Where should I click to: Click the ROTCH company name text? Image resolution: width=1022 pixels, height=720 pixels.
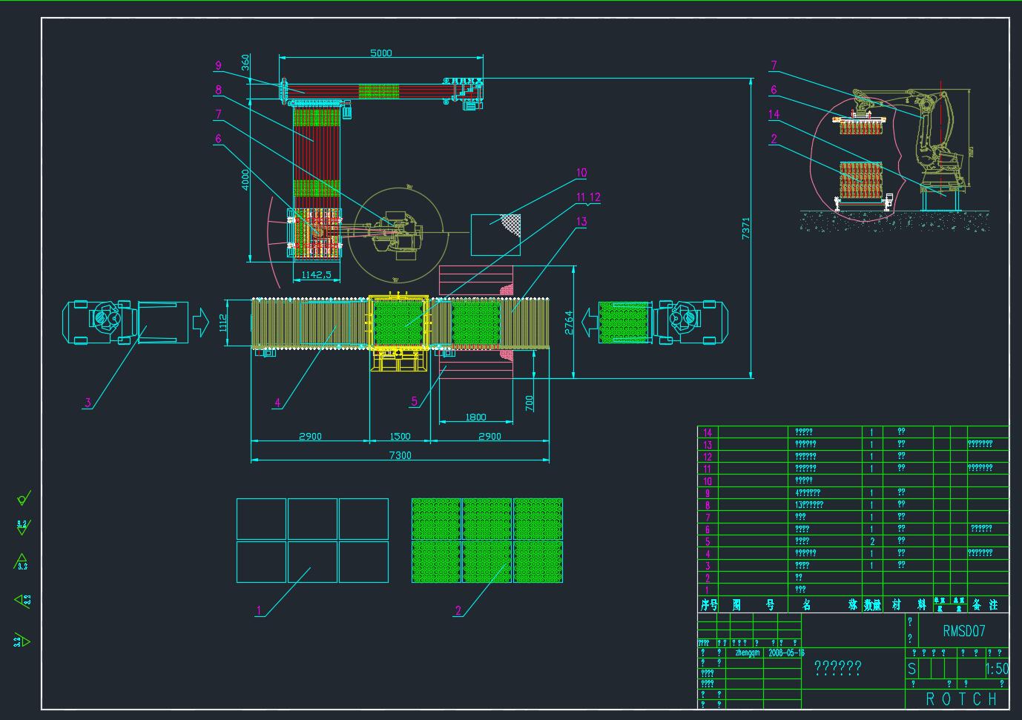click(962, 699)
